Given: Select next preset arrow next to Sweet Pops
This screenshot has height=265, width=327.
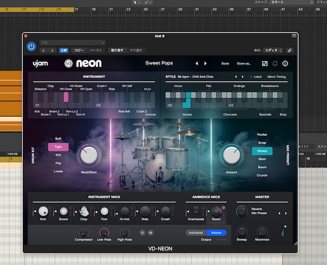Looking at the screenshot, I should [x=205, y=63].
